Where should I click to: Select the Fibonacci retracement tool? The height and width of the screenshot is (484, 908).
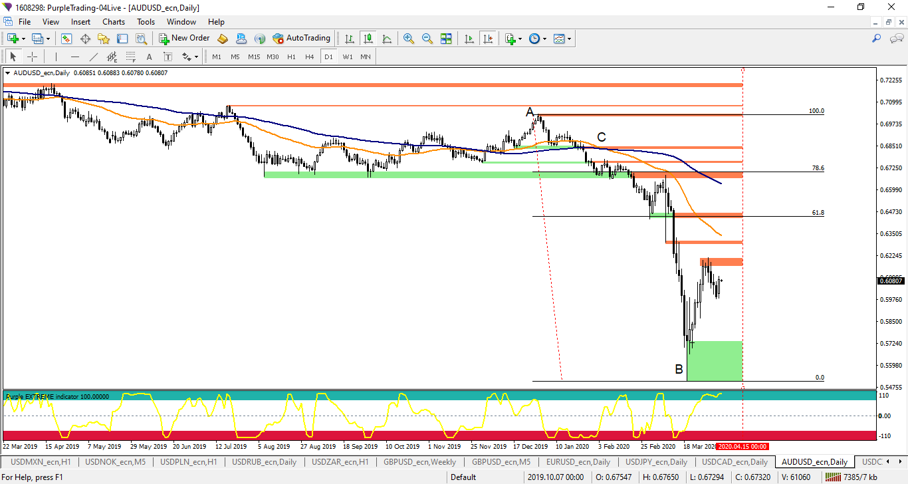(130, 57)
